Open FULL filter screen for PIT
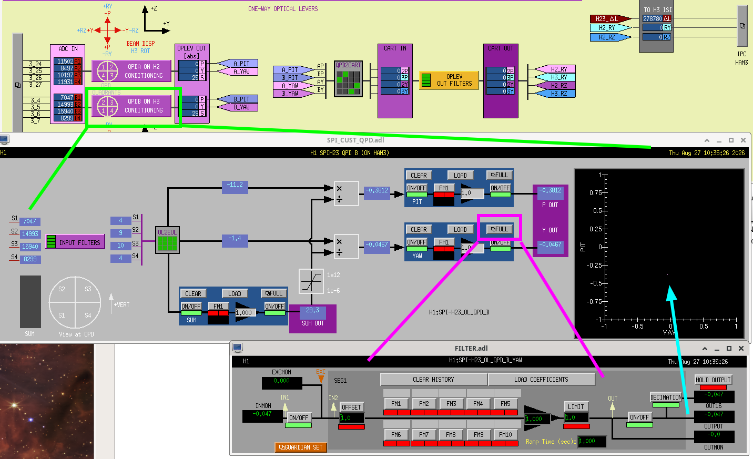The image size is (753, 459). point(500,175)
